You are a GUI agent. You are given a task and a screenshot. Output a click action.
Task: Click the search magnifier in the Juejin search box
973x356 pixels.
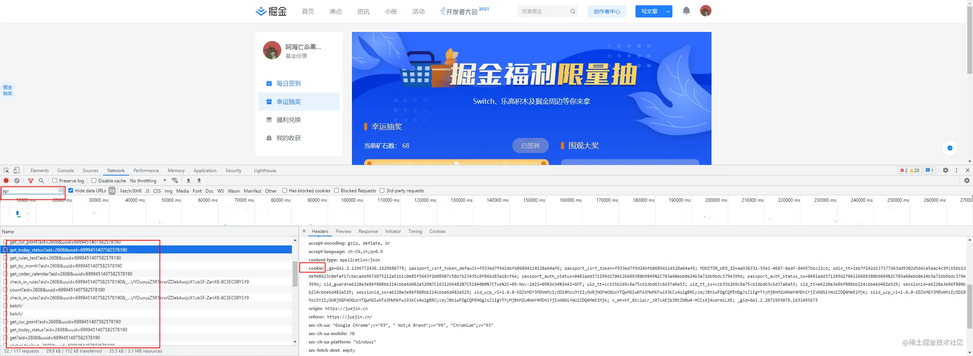pos(573,11)
